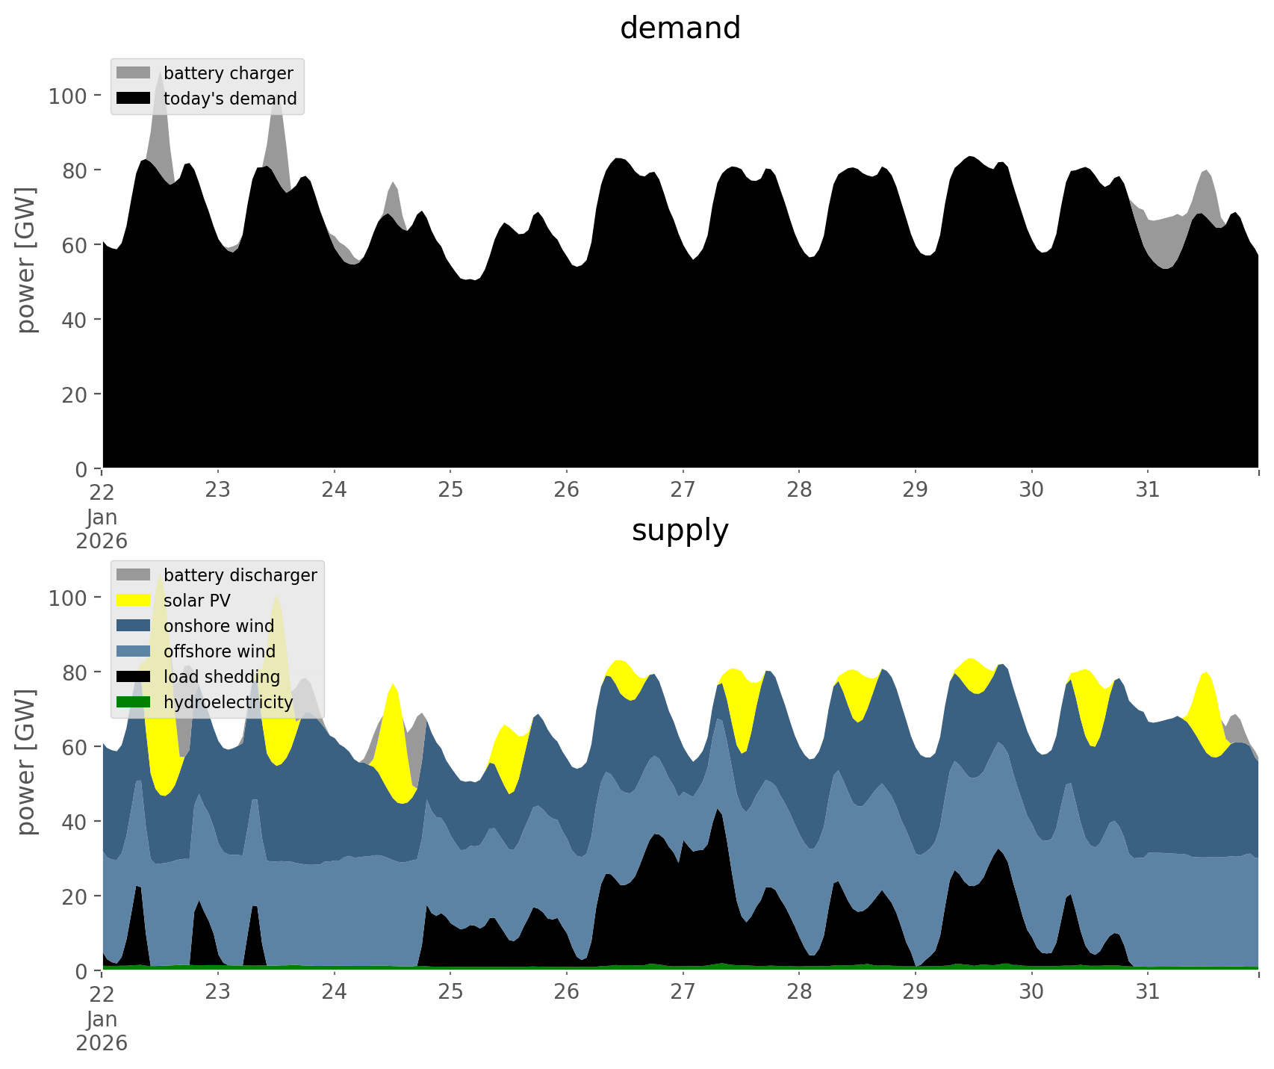Click the '100' y-axis tick on demand chart
Screen dimensions: 1274x1069
tap(68, 96)
